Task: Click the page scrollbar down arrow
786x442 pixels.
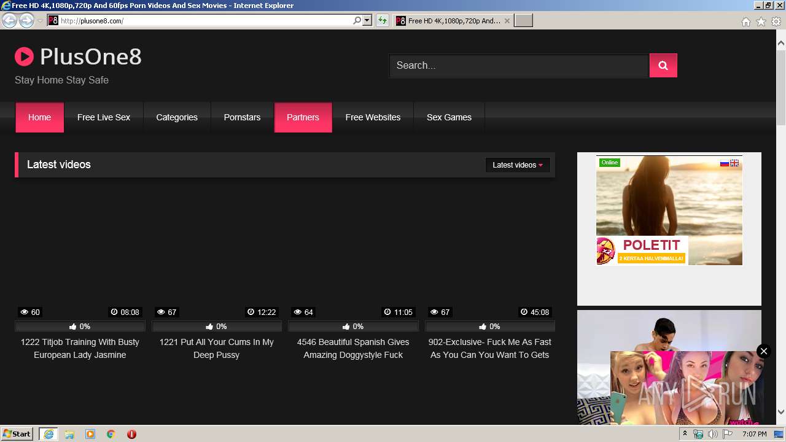Action: 781,412
